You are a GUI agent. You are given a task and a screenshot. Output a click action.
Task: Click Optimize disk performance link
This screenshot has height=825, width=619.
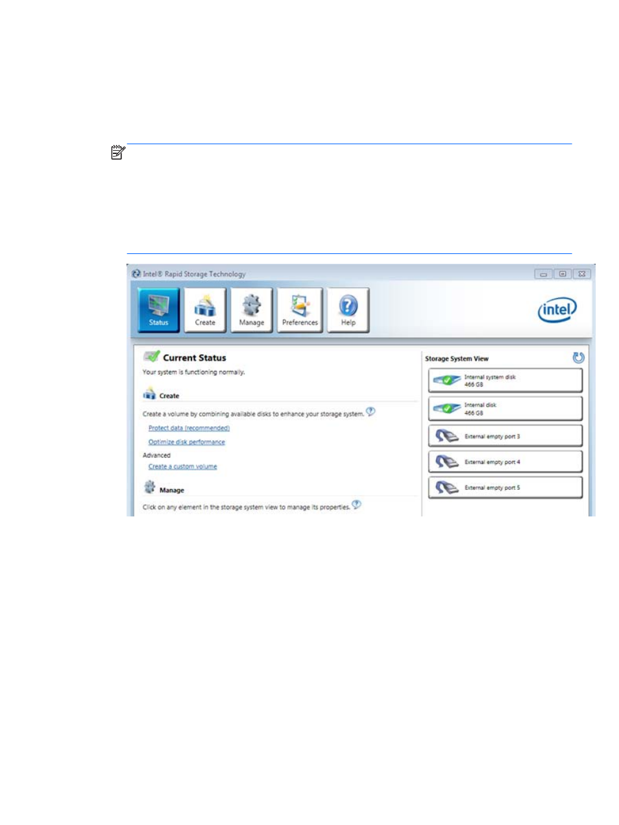tap(187, 442)
